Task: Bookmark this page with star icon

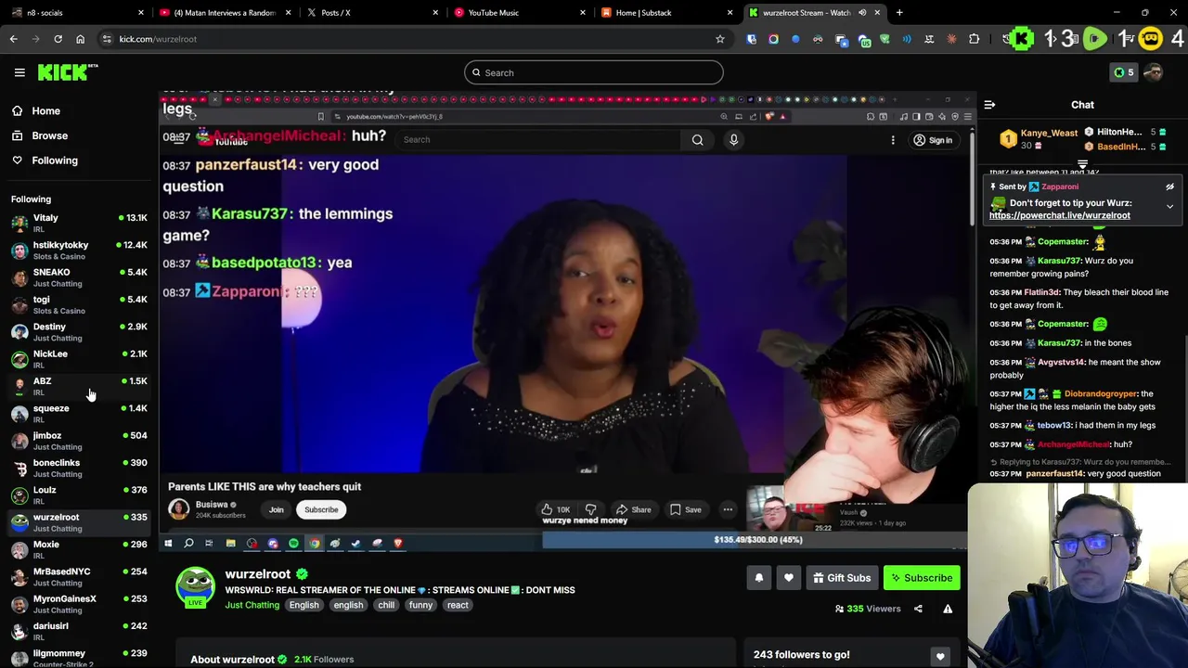Action: click(719, 39)
